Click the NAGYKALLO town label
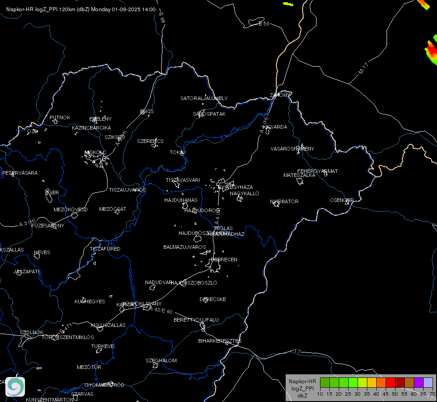Viewport: 437px width, 402px height. [245, 193]
